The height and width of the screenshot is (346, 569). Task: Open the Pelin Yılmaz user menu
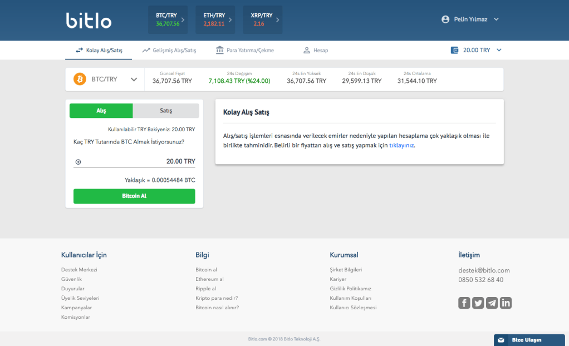coord(470,19)
